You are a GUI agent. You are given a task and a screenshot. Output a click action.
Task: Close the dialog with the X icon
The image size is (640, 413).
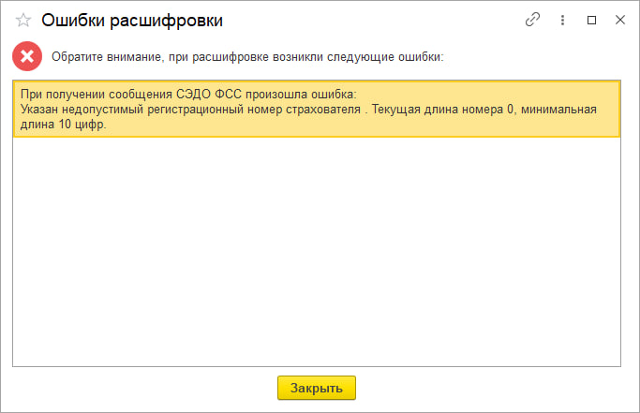[x=620, y=20]
